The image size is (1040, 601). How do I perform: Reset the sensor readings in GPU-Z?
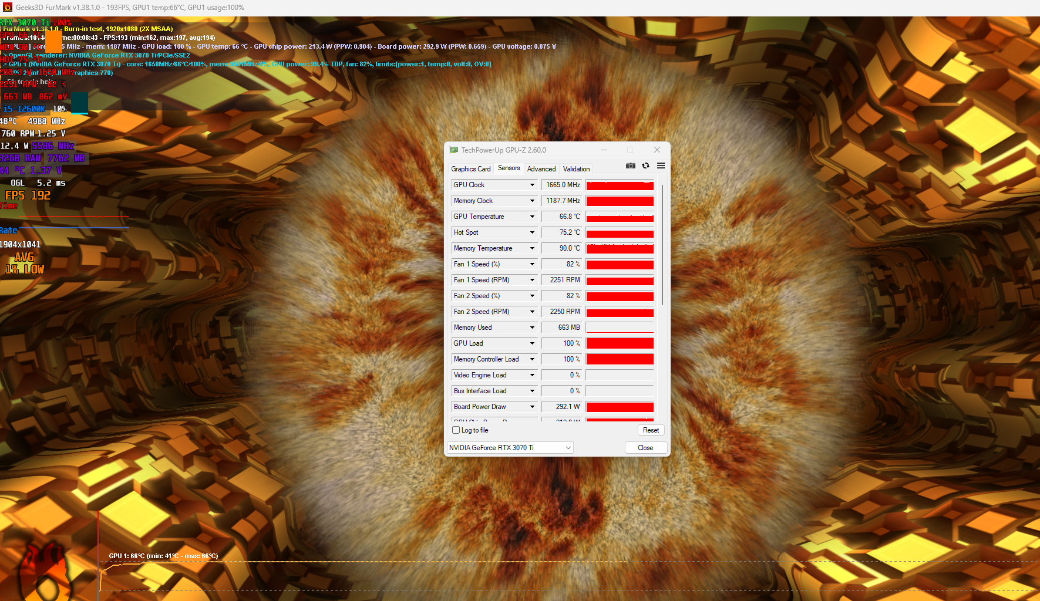[651, 430]
